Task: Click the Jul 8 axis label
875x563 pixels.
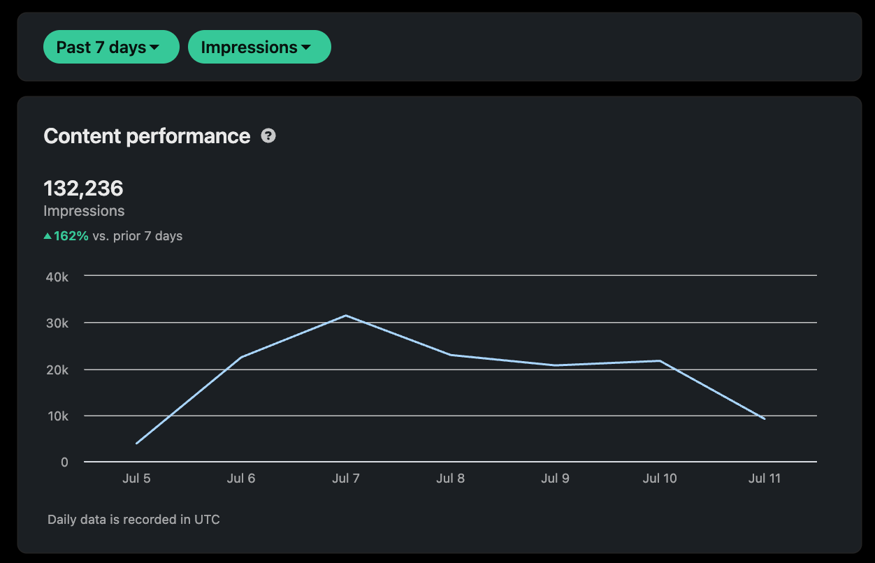Action: tap(450, 478)
